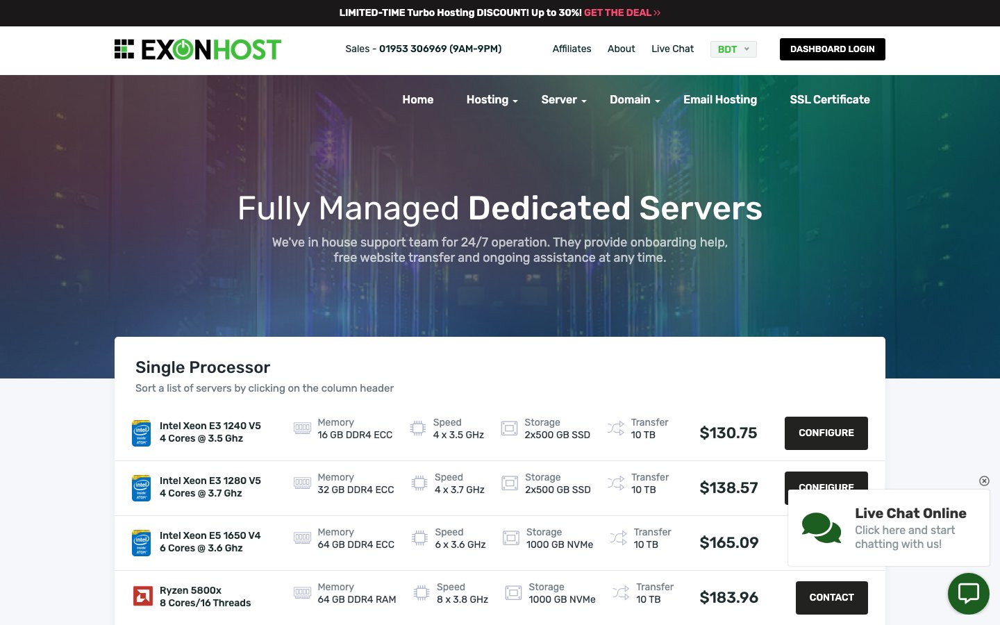This screenshot has width=1000, height=625.
Task: Open the round green chat bubble widget
Action: 969,593
